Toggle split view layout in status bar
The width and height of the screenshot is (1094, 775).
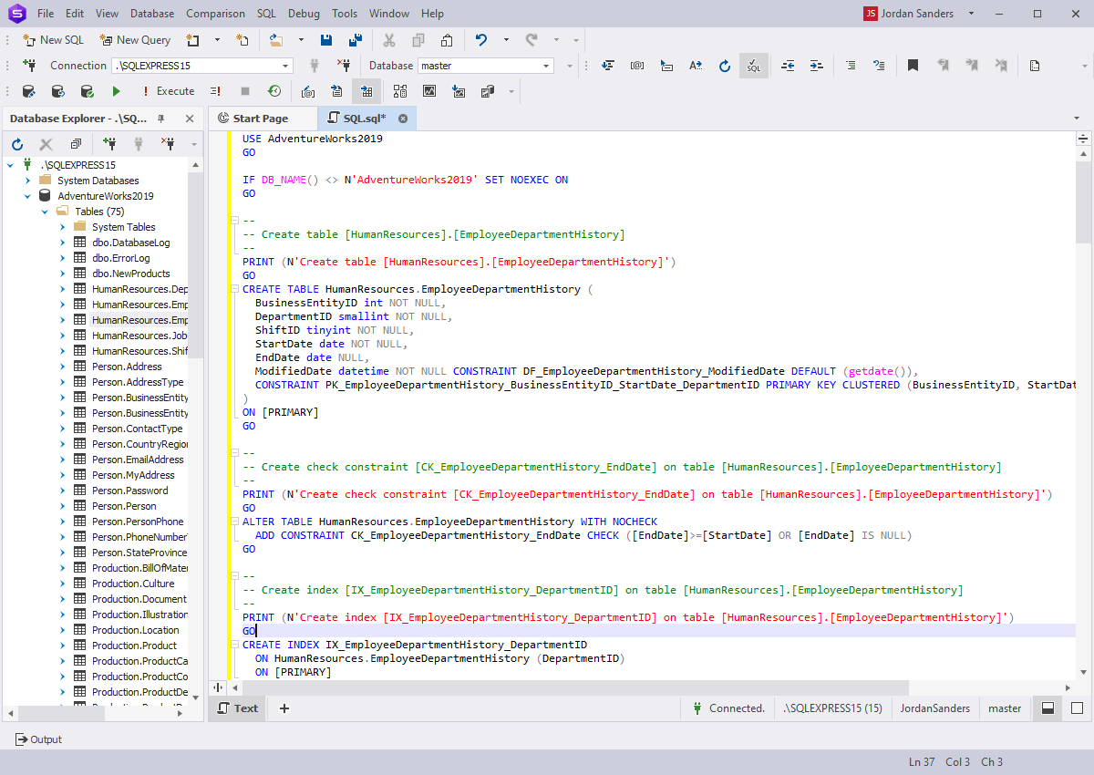tap(1048, 708)
